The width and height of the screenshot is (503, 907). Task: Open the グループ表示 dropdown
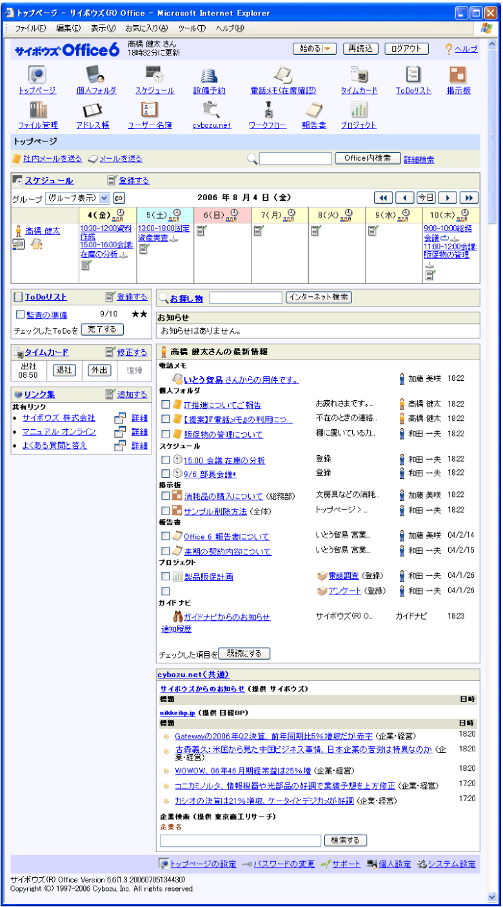click(79, 198)
